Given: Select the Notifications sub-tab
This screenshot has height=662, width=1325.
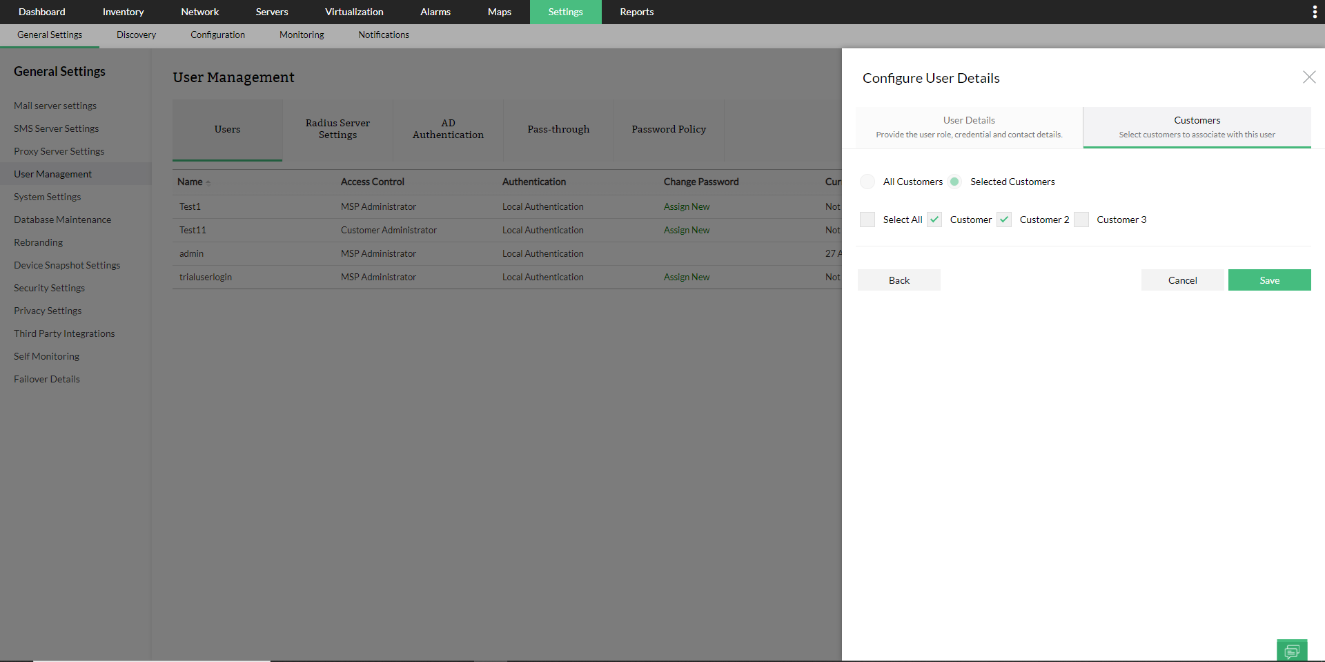Looking at the screenshot, I should 384,35.
